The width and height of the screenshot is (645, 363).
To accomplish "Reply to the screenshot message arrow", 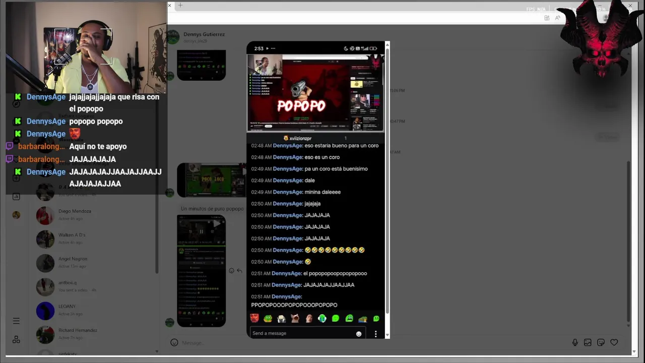I will (239, 271).
